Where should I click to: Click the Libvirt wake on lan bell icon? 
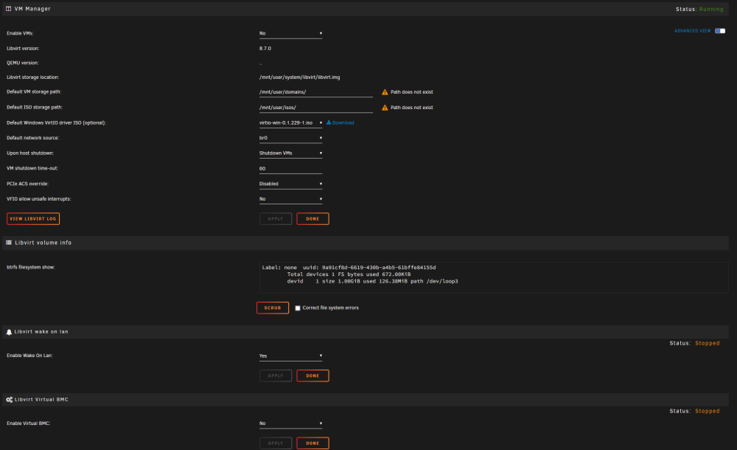coord(9,332)
